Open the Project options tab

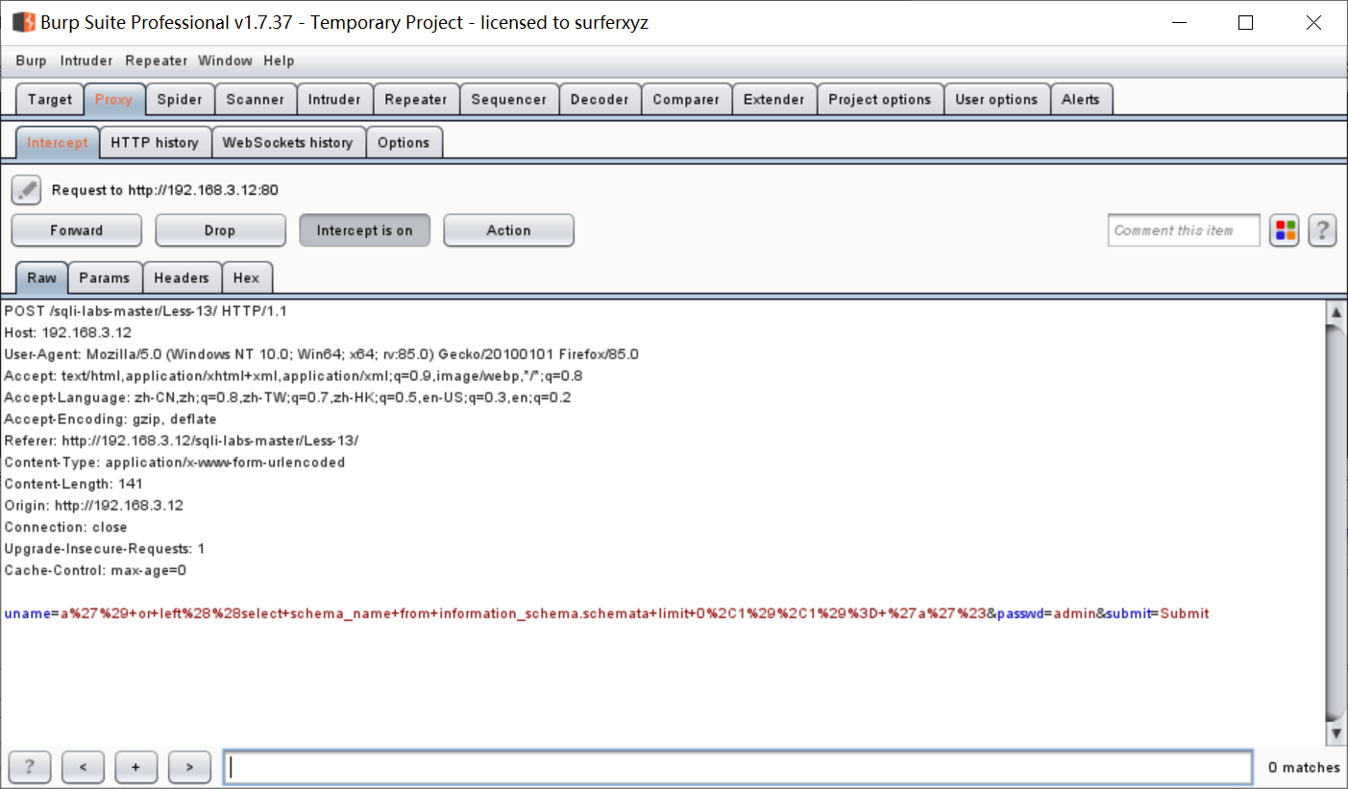[880, 99]
